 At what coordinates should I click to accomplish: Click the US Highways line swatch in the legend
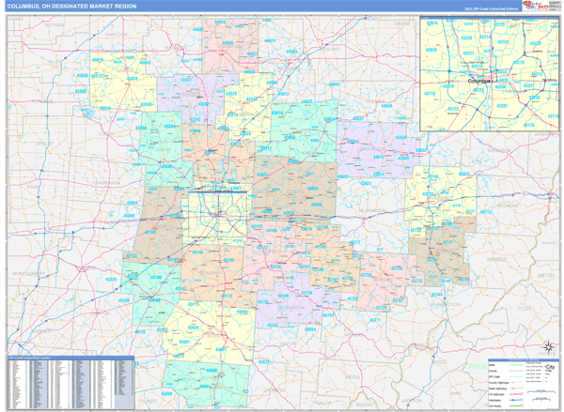516,394
